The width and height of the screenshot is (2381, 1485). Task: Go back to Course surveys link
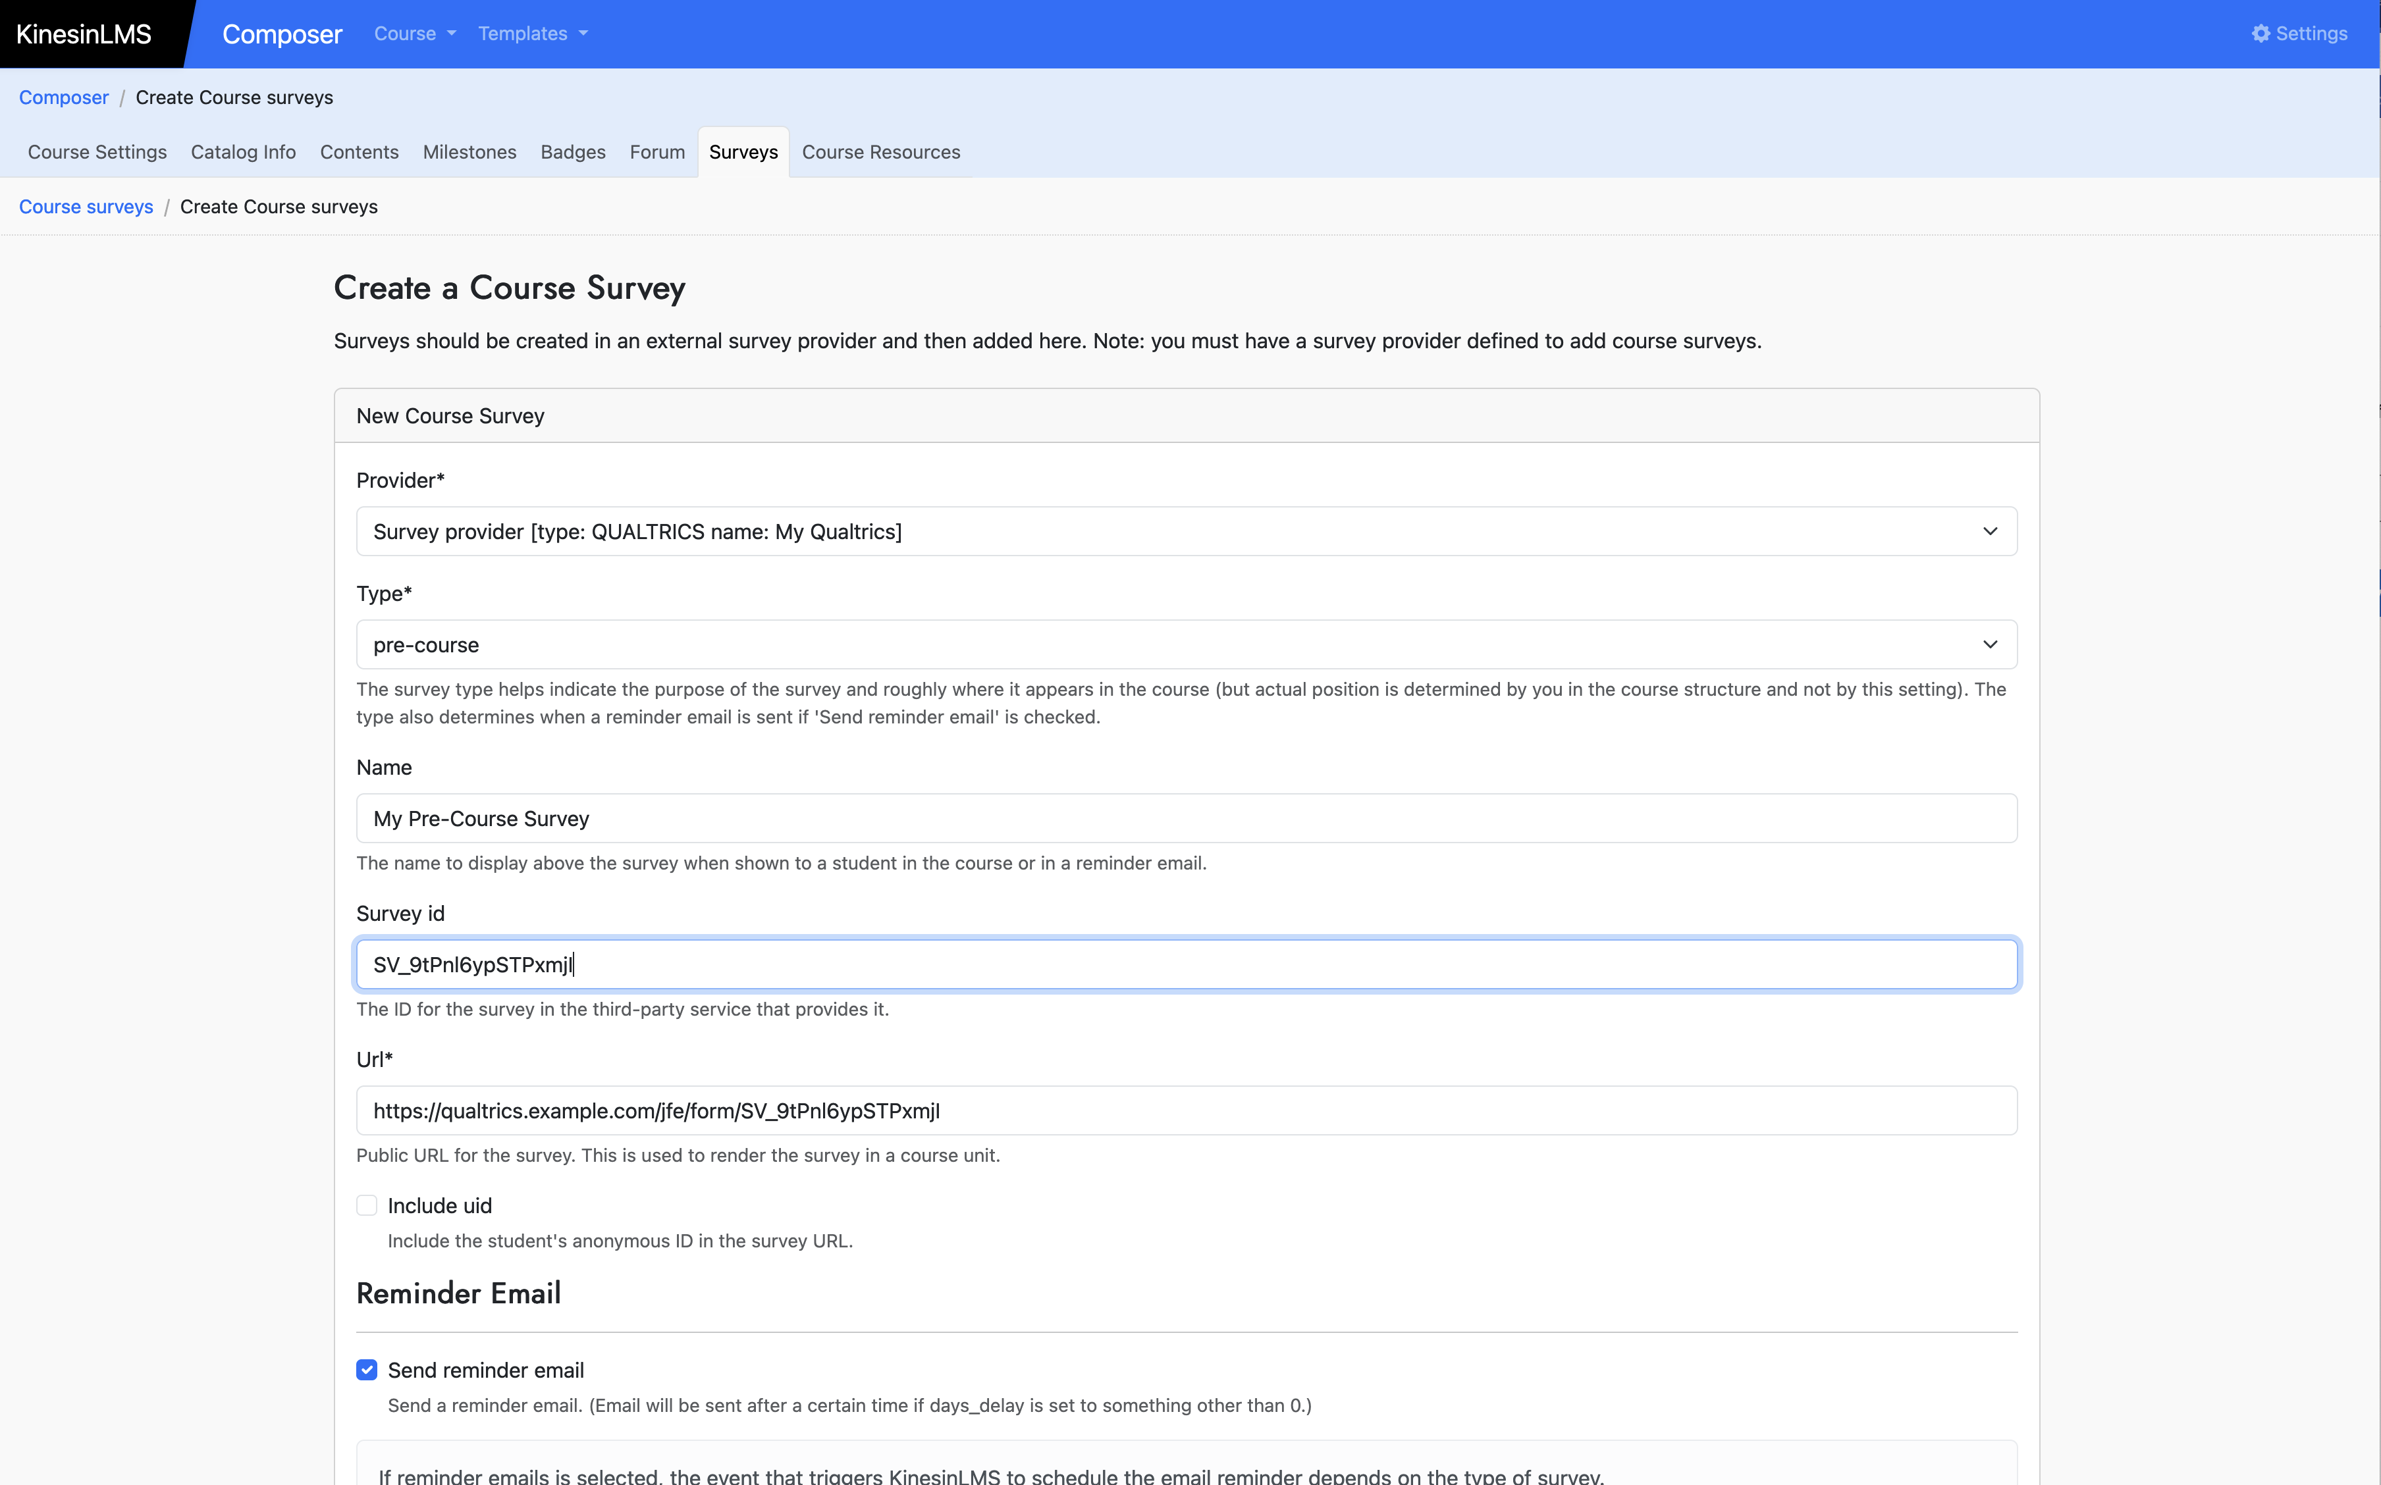[86, 206]
